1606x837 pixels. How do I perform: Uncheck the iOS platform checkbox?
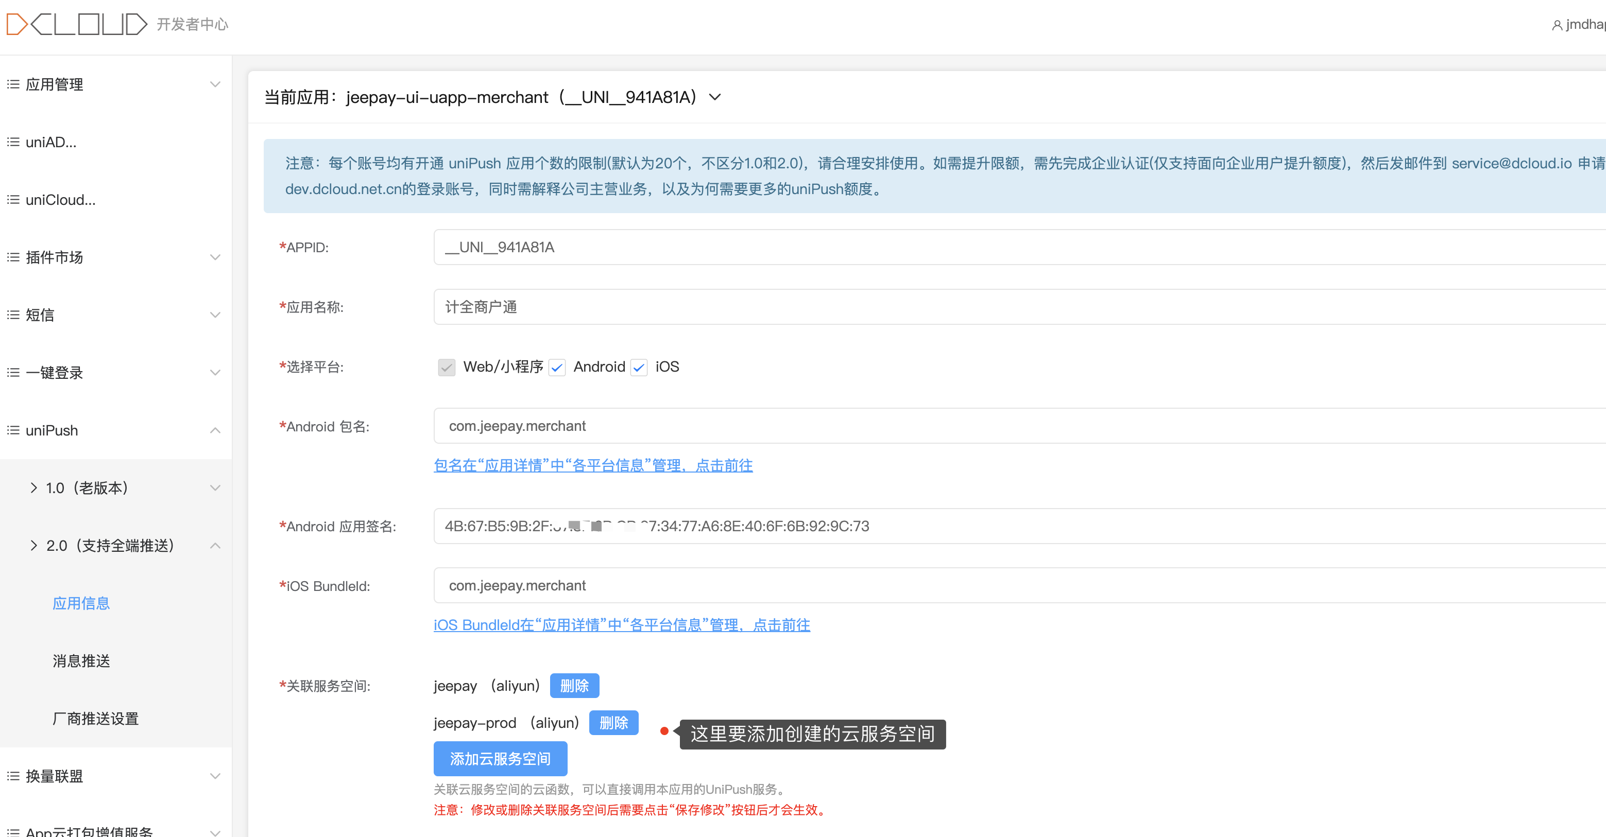click(x=638, y=367)
